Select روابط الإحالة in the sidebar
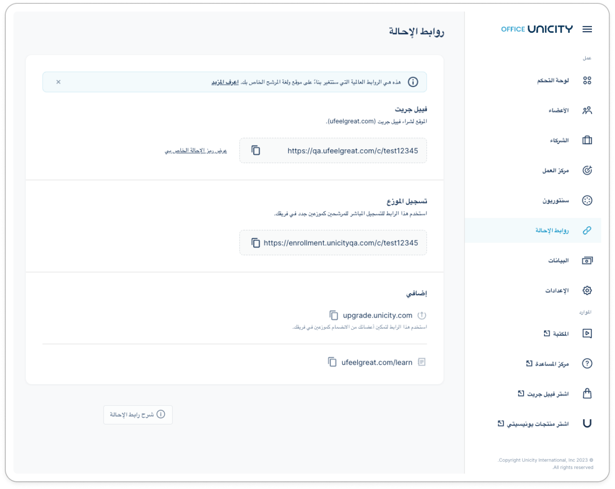 click(552, 231)
